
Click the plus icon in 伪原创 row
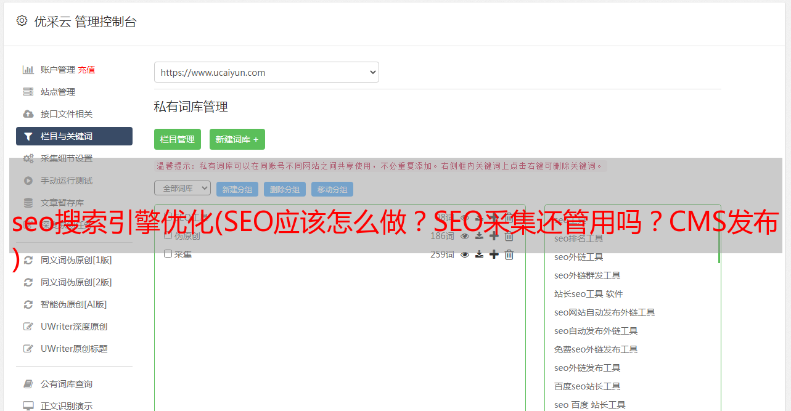[494, 236]
